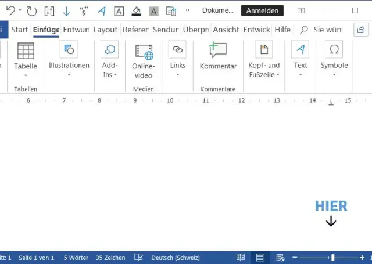Open the proofing check icon in status bar
This screenshot has width=372, height=264.
click(x=138, y=258)
